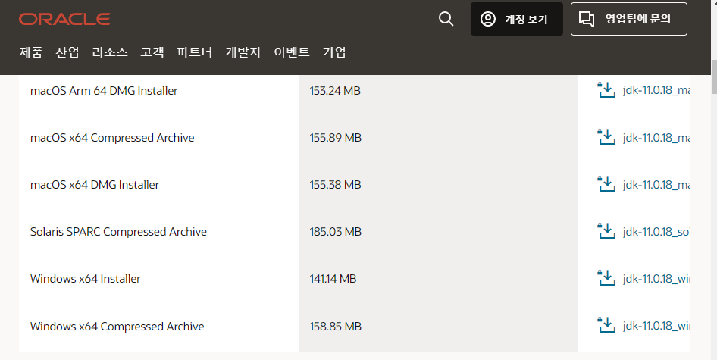
Task: Click download icon for macOS Arm 64 DMG Installer
Action: [606, 89]
